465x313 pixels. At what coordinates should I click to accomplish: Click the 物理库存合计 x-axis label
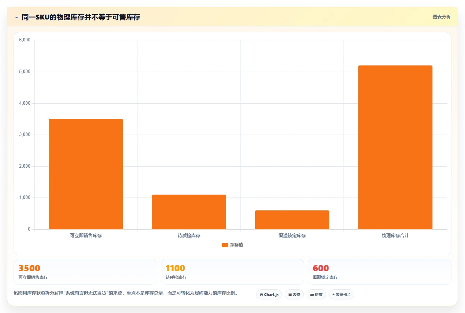click(x=395, y=235)
